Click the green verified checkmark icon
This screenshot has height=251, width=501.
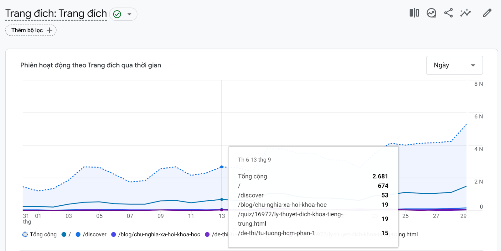coord(117,14)
